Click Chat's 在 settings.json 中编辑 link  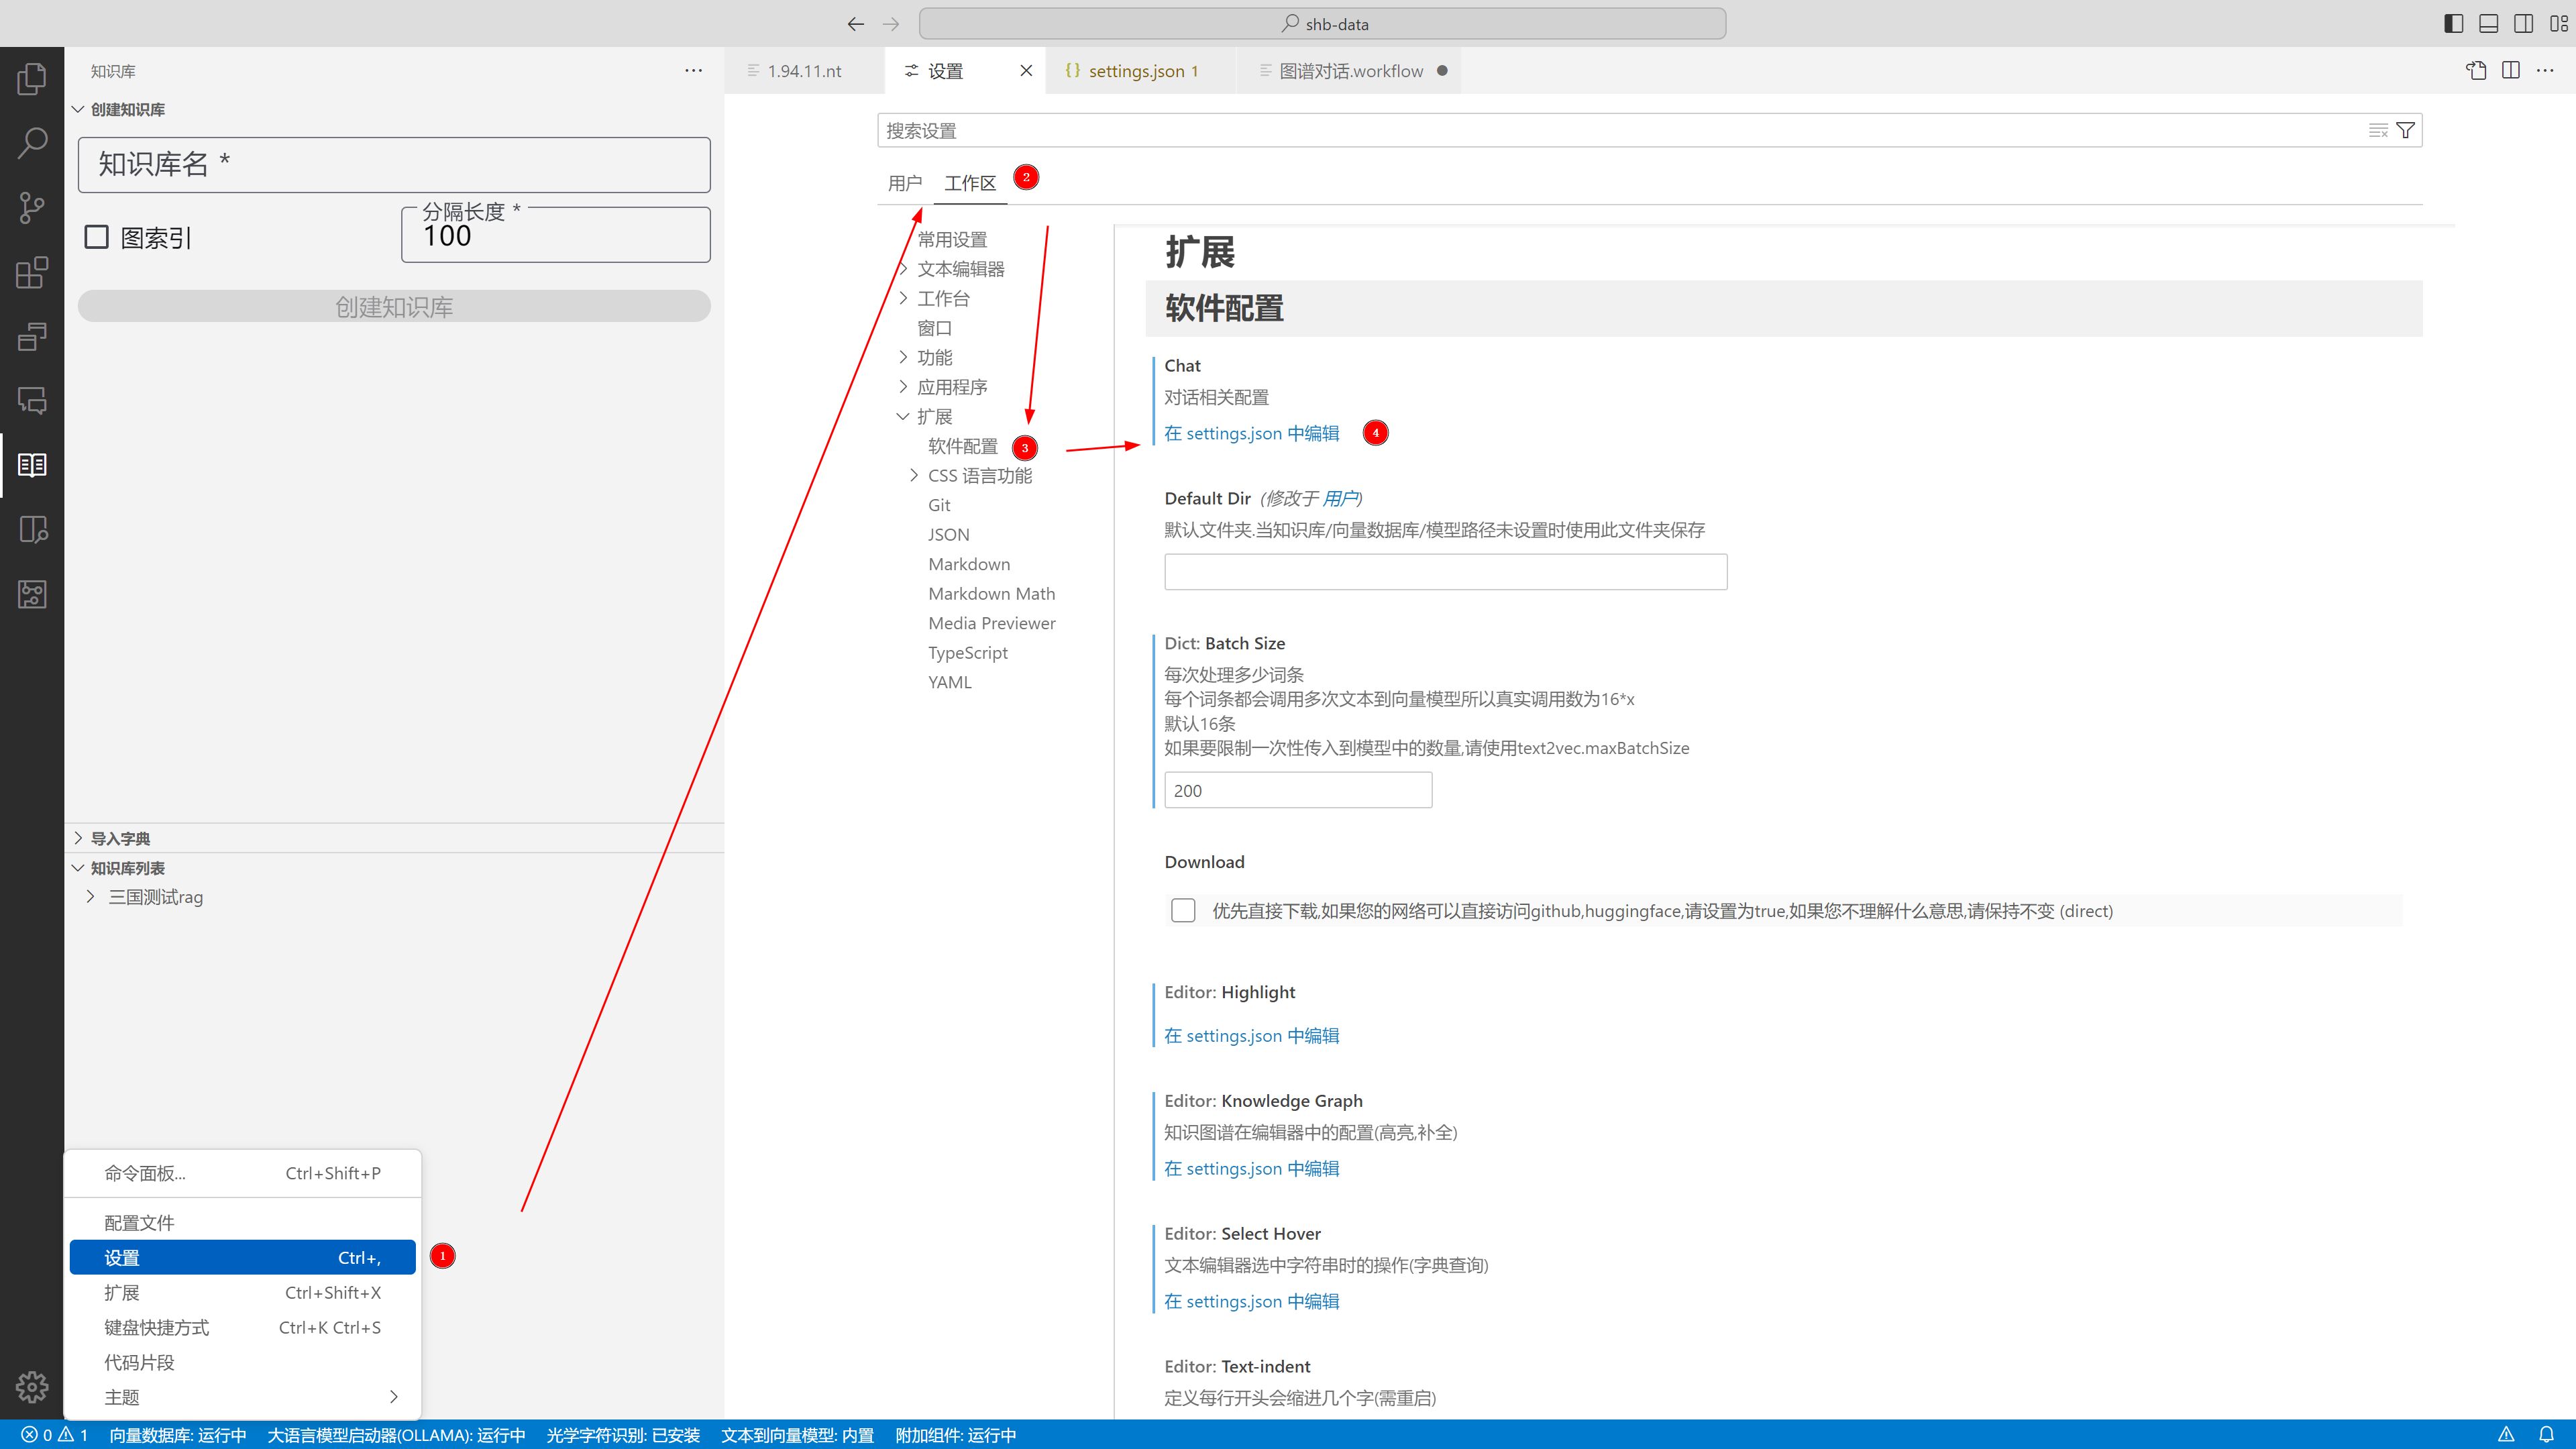[1251, 433]
